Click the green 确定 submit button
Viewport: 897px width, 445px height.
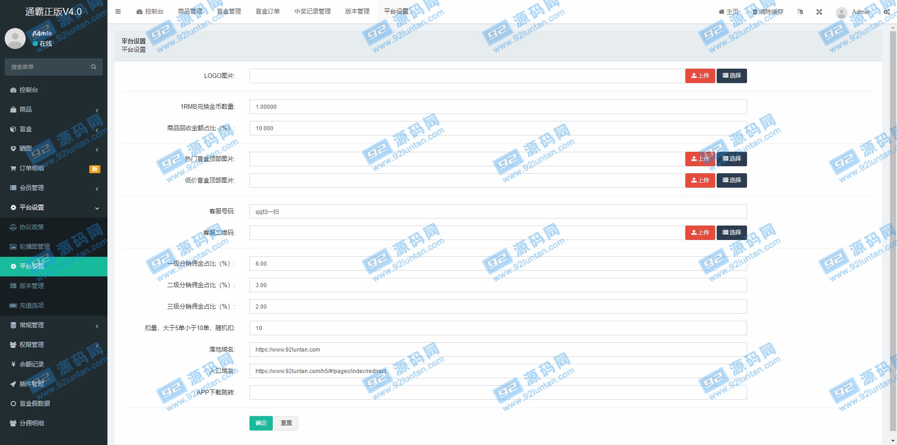pyautogui.click(x=261, y=423)
